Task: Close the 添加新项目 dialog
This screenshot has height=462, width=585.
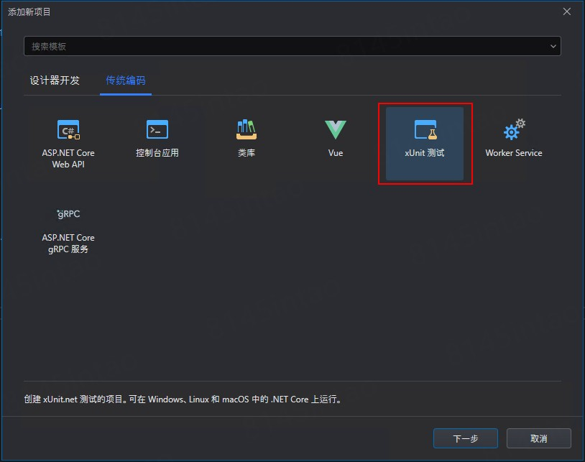Action: coord(567,11)
